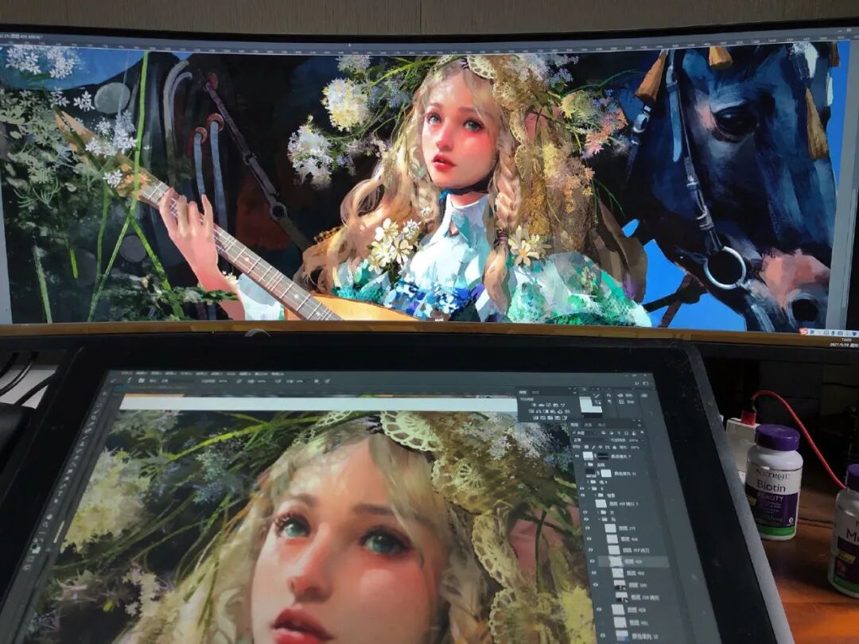Add a Levels adjustment layer
The image size is (859, 644).
click(542, 405)
